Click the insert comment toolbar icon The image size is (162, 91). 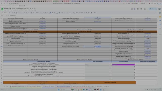point(82,13)
